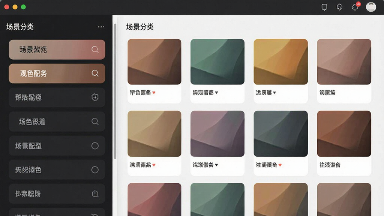The image size is (384, 216).
Task: Click the power icon in the sidebar
Action: click(x=95, y=194)
